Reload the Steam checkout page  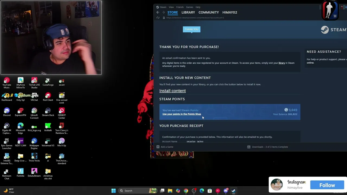click(x=158, y=18)
